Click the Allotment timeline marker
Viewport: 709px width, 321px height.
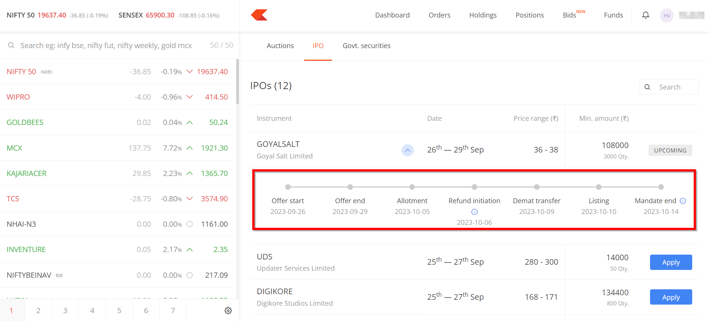(412, 187)
